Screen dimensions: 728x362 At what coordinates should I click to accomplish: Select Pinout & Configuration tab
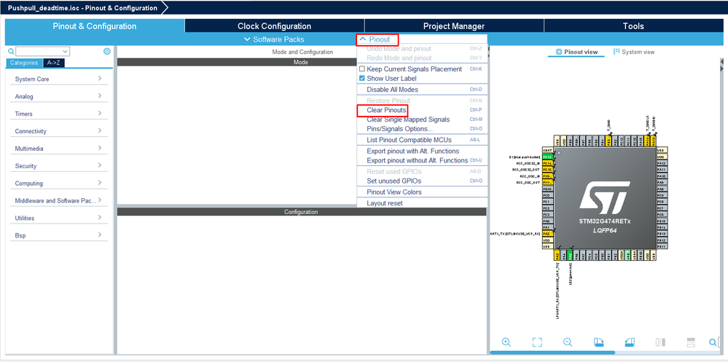point(95,26)
